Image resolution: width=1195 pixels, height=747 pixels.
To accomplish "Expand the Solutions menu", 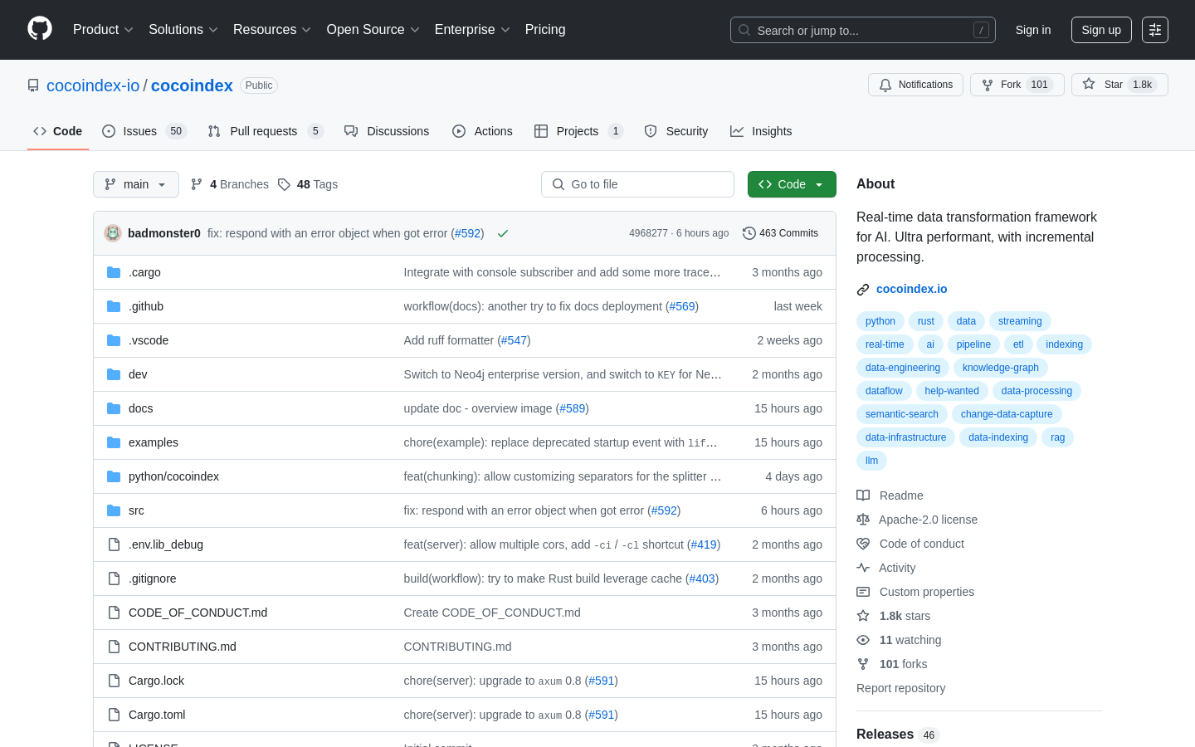I will pos(183,30).
